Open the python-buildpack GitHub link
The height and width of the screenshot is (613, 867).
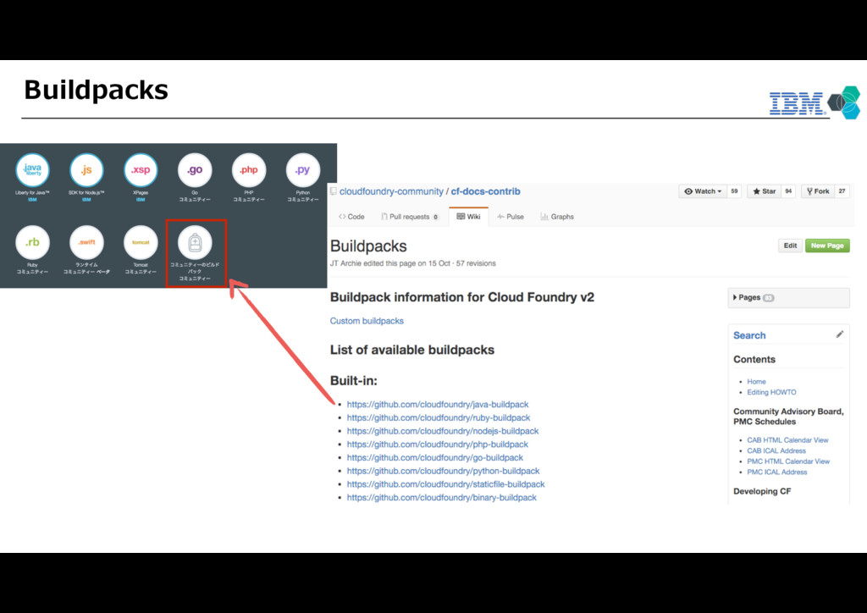click(x=443, y=471)
